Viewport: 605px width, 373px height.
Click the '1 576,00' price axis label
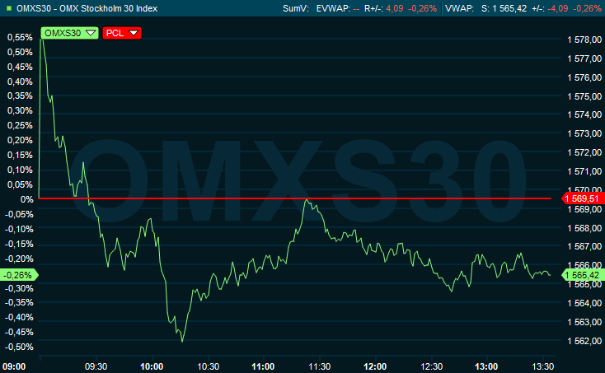coord(584,77)
